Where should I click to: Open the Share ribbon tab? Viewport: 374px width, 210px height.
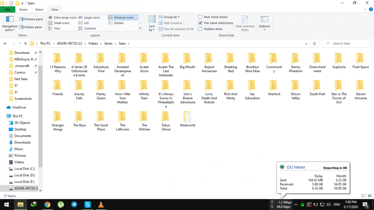tap(39, 10)
